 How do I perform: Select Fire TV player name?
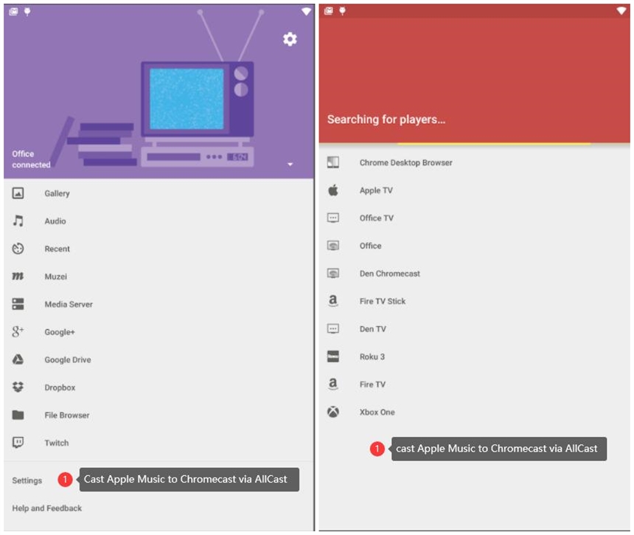tap(372, 384)
